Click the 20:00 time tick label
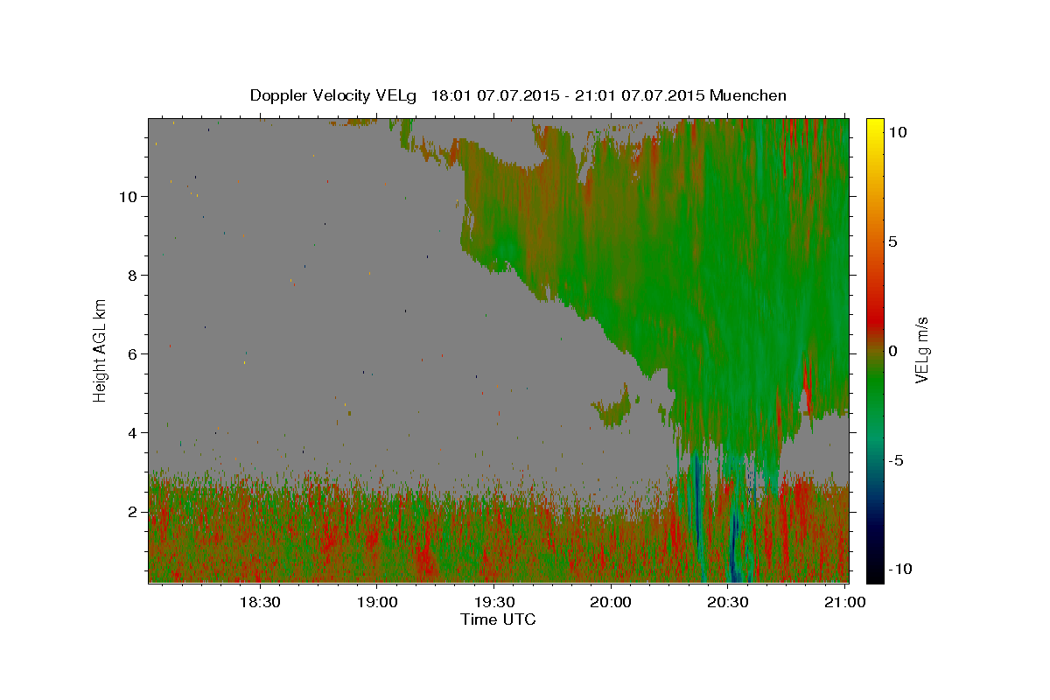 pyautogui.click(x=611, y=602)
